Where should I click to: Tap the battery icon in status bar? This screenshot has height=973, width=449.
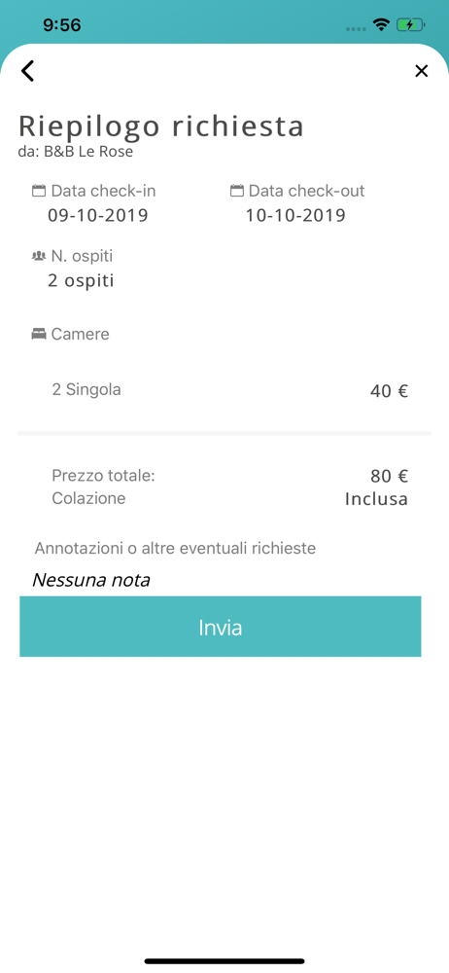coord(410,25)
